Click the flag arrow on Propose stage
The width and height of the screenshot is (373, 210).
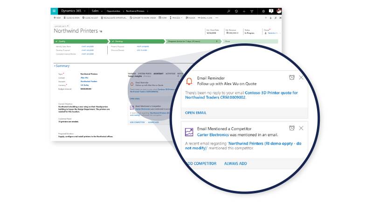tap(217, 42)
